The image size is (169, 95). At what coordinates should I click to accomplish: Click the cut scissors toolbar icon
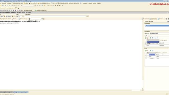5,6
